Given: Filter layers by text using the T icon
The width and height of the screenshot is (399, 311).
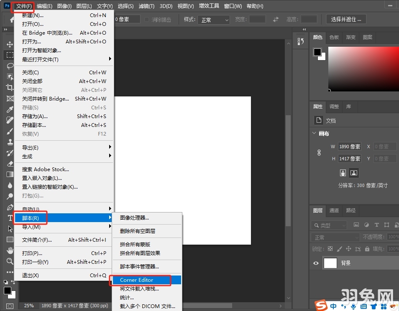Looking at the screenshot, I should click(x=377, y=225).
